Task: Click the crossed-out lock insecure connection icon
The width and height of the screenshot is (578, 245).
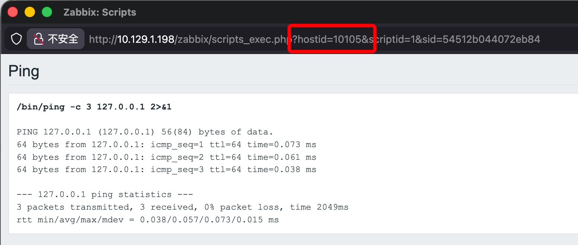Action: [39, 39]
